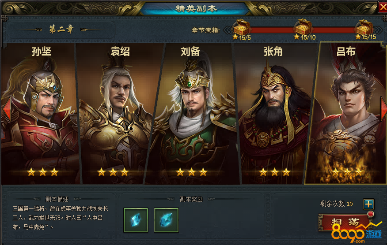The image size is (387, 245).
Task: Click the red 扫荡 sweep button
Action: point(345,222)
